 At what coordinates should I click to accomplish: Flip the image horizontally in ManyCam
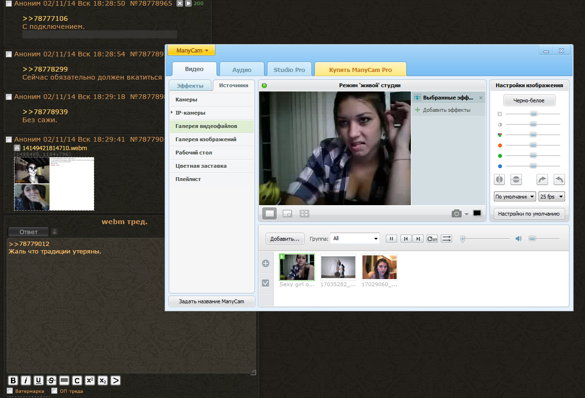[500, 180]
